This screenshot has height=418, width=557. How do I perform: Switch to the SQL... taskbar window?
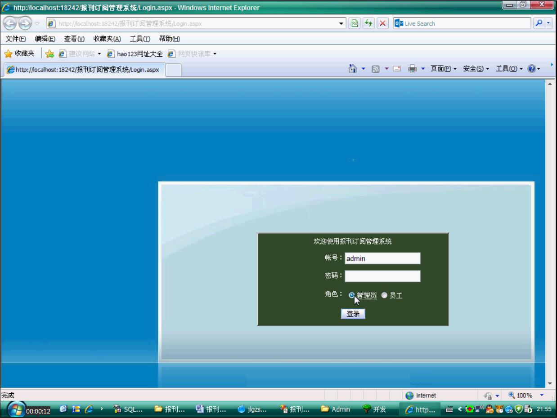128,409
